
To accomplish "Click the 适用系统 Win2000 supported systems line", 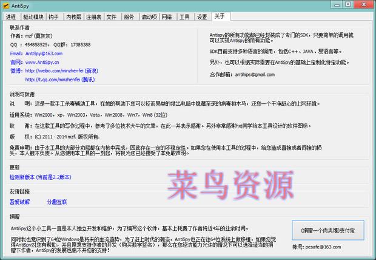I will 89,115.
